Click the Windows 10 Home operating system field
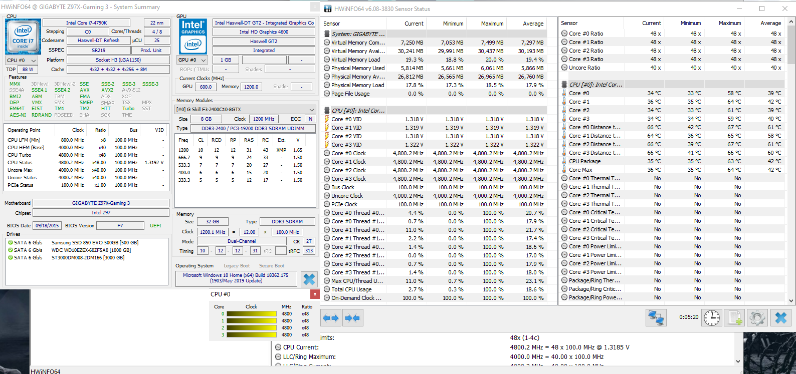This screenshot has height=374, width=796. coord(236,278)
